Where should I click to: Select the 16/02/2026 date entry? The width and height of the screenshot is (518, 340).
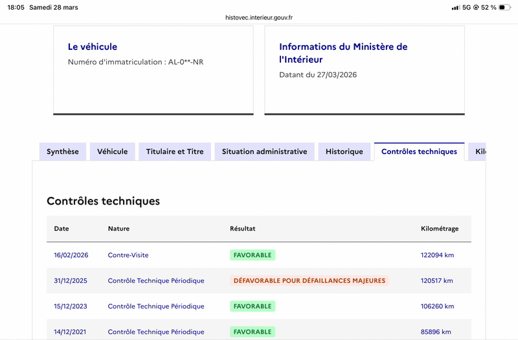[x=71, y=255]
